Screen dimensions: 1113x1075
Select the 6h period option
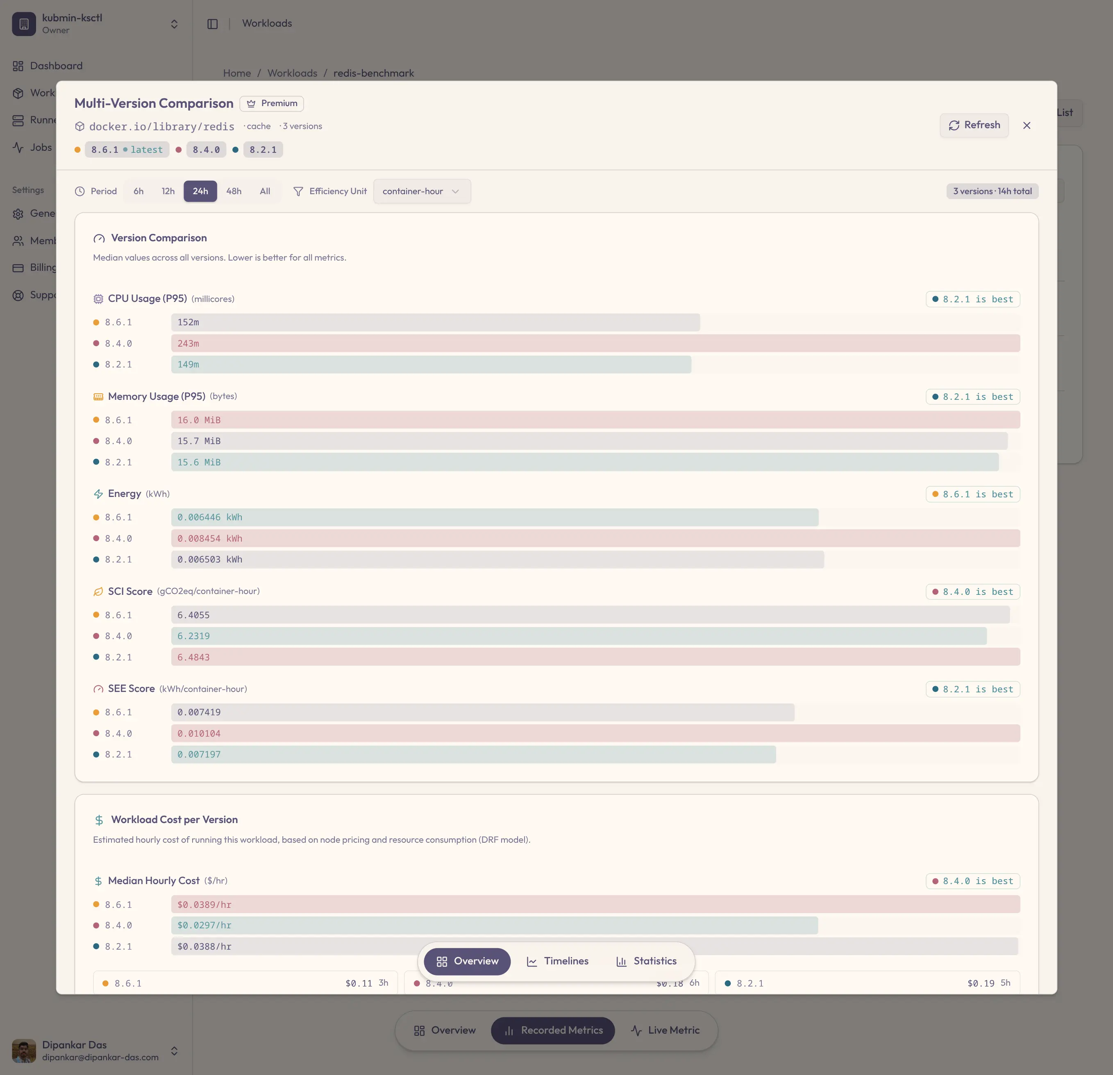tap(138, 191)
